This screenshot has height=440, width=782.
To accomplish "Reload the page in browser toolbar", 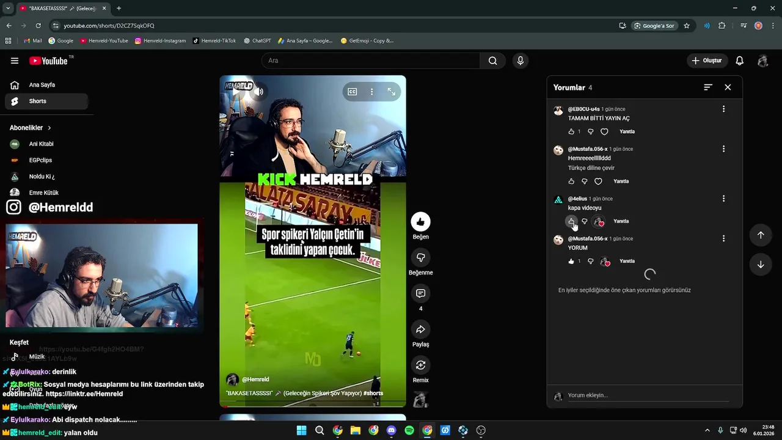I will [x=38, y=26].
